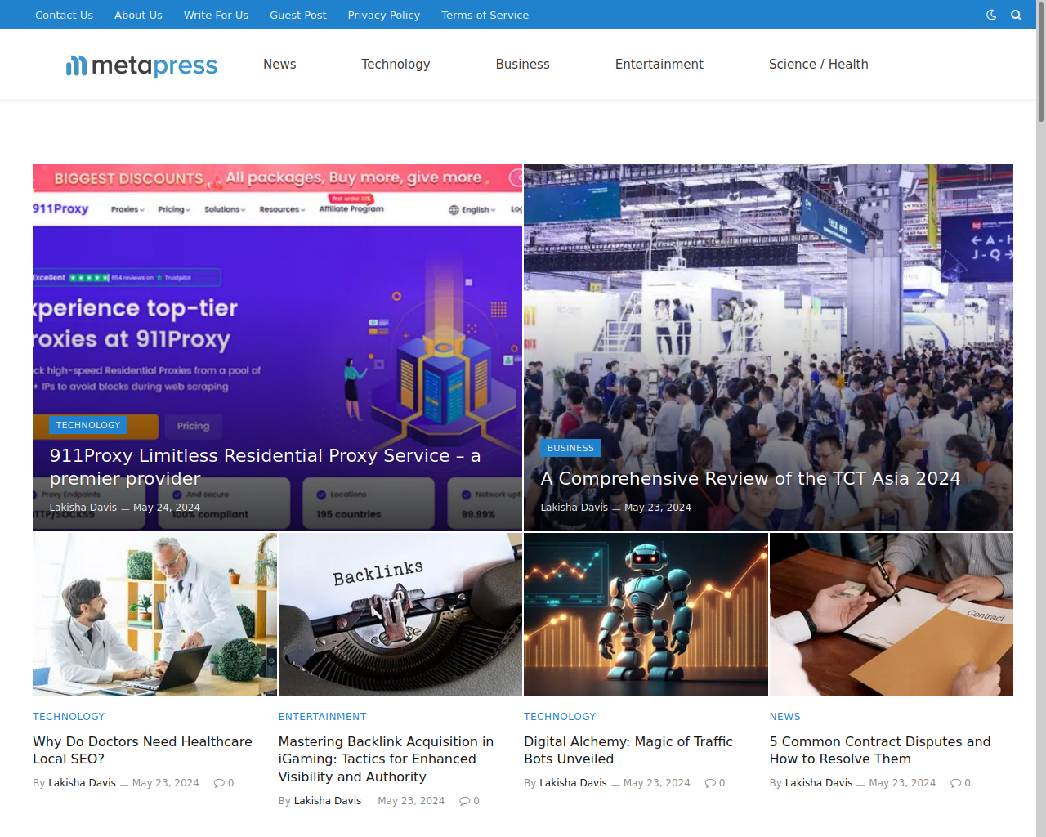Click date May 24, 2024 on 911Proxy article
The image size is (1046, 837).
tap(167, 508)
